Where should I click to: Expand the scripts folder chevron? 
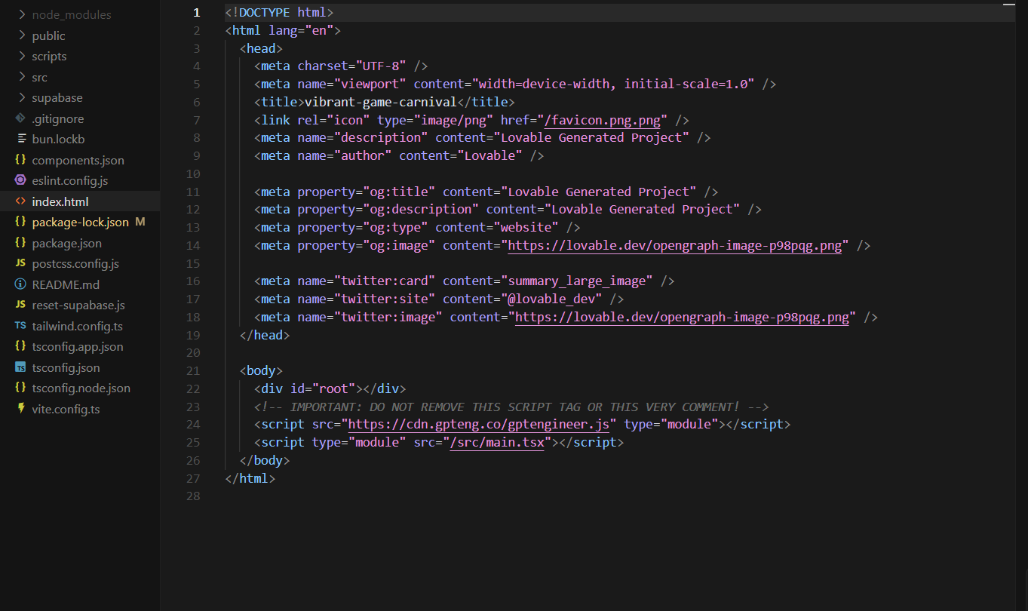click(20, 57)
